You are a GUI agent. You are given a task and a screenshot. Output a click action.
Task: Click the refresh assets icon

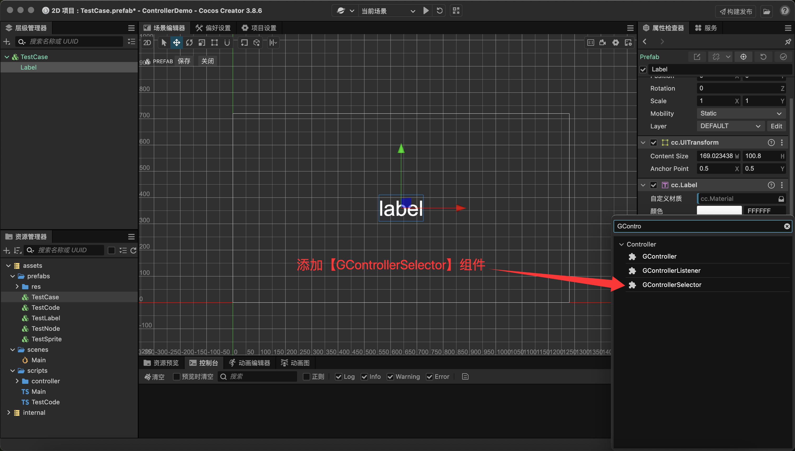133,250
